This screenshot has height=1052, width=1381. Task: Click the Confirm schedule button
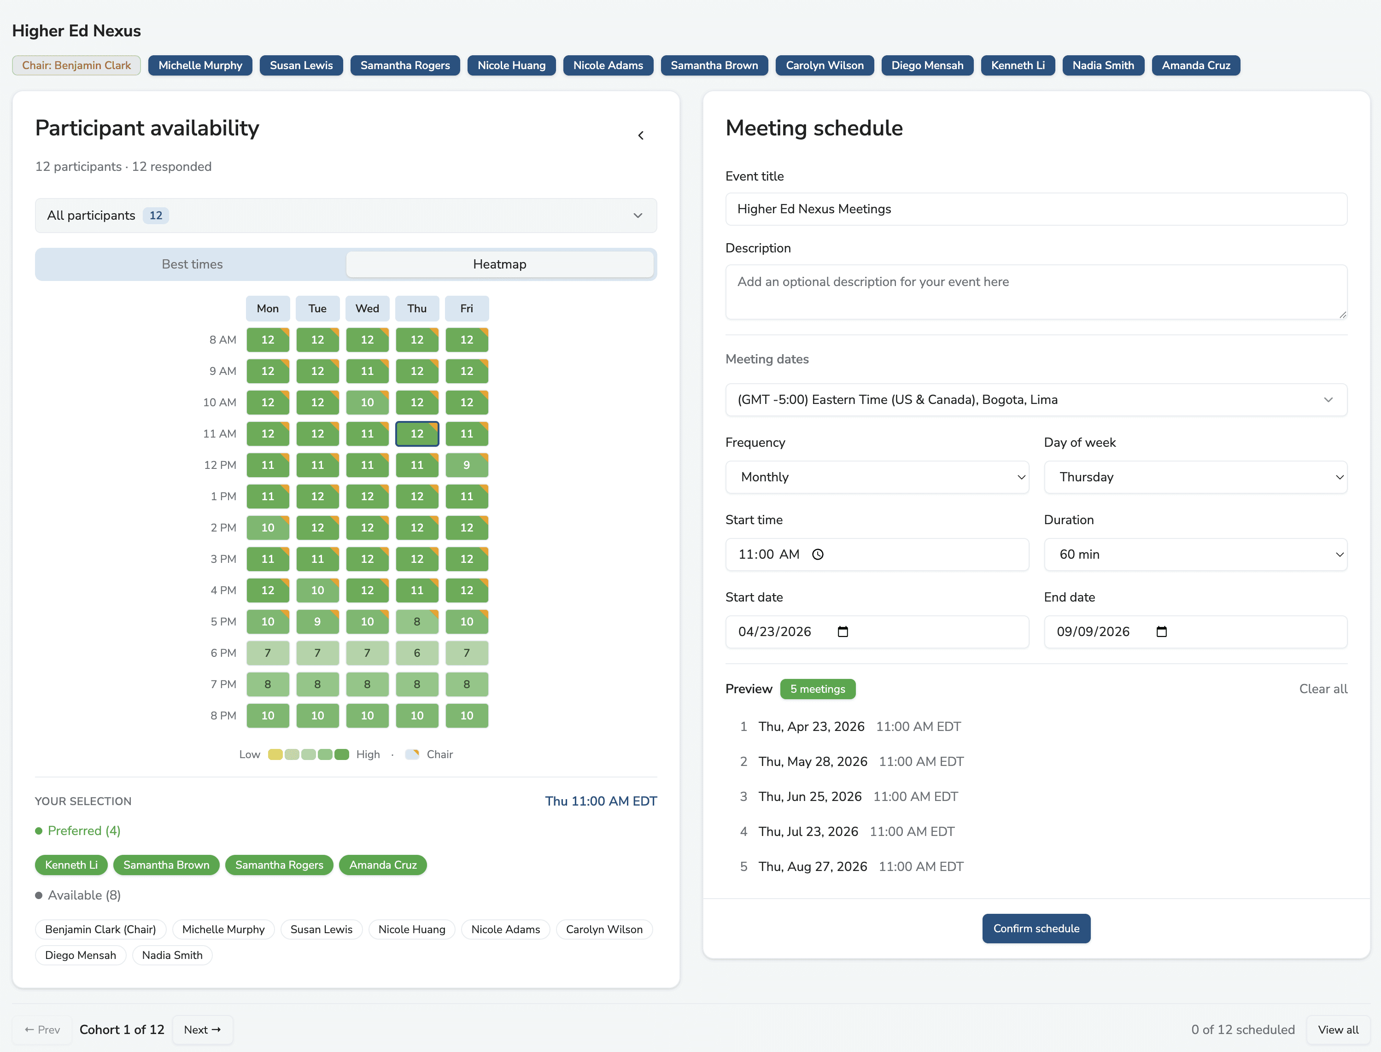[1036, 929]
